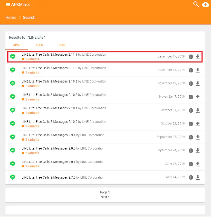This screenshot has width=211, height=217.
Task: Click the LINE app icon for version 2.10.3
Action: coord(13,83)
